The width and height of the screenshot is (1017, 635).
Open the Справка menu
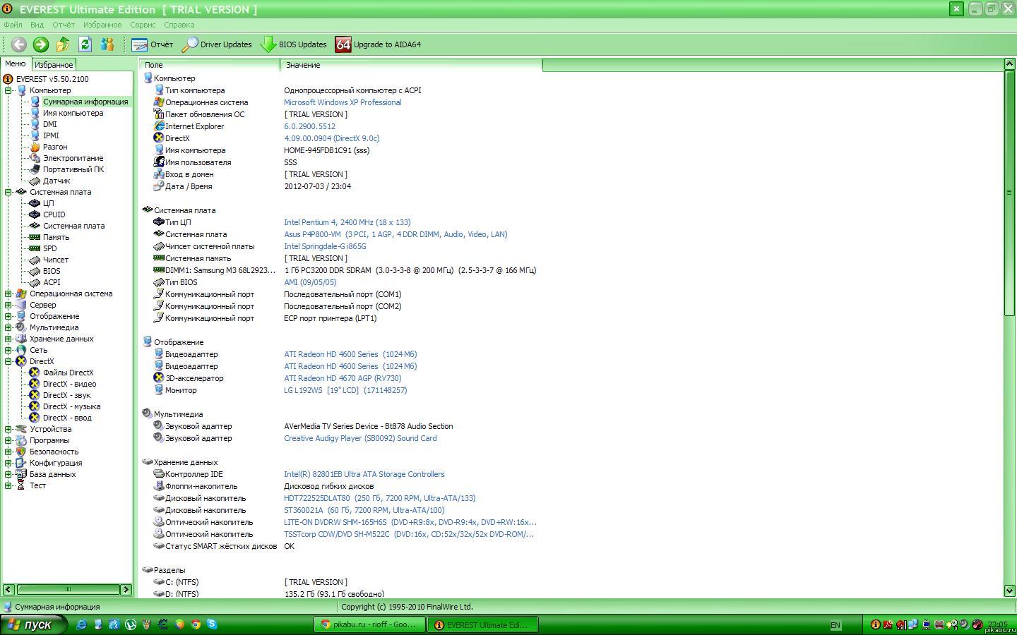[179, 25]
